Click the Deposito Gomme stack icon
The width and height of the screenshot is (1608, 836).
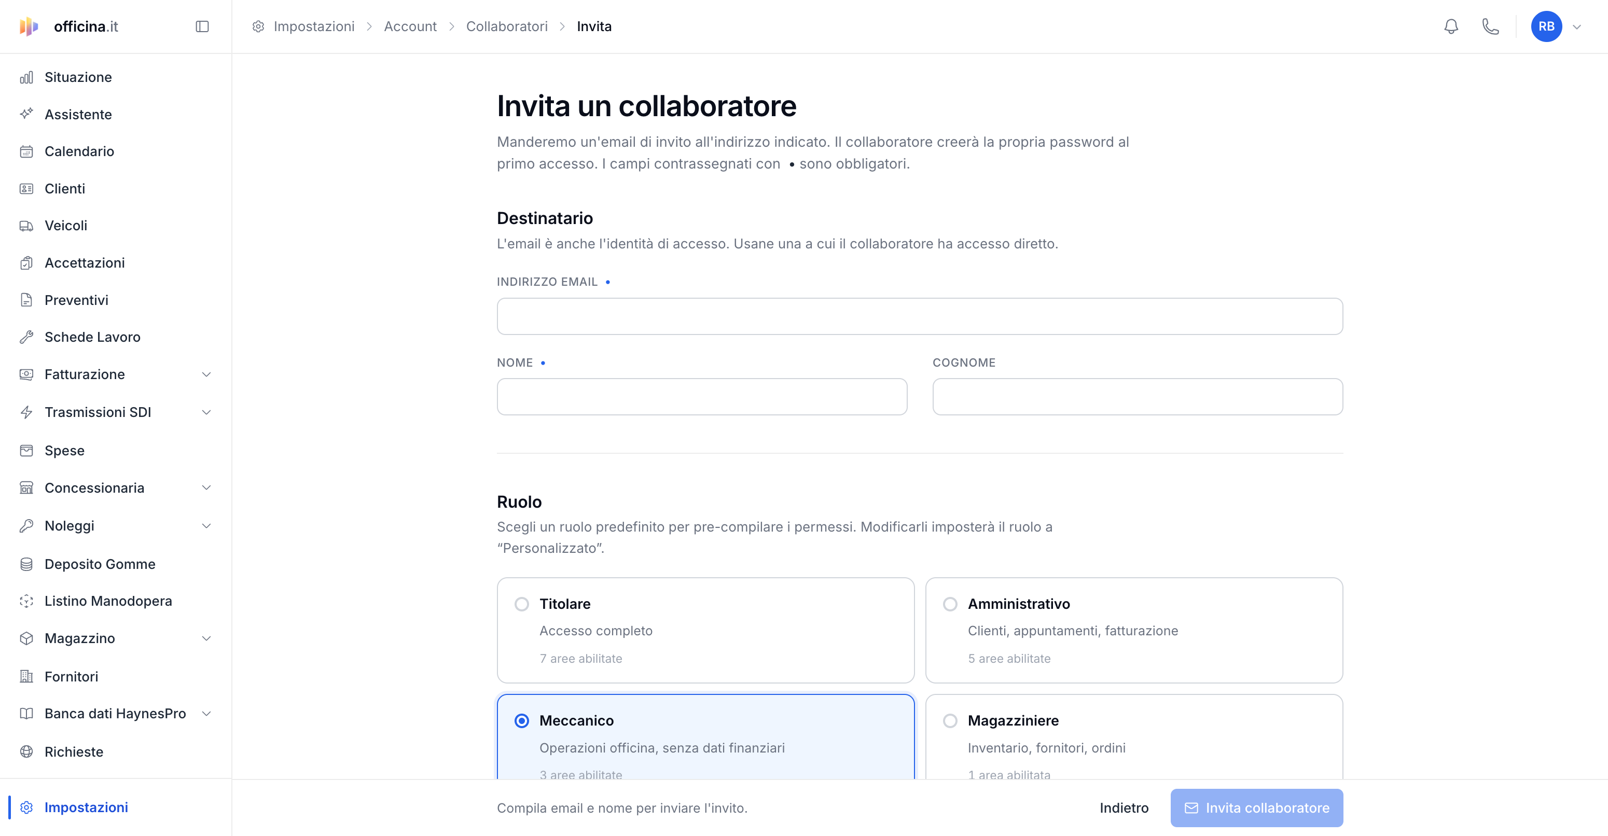26,564
